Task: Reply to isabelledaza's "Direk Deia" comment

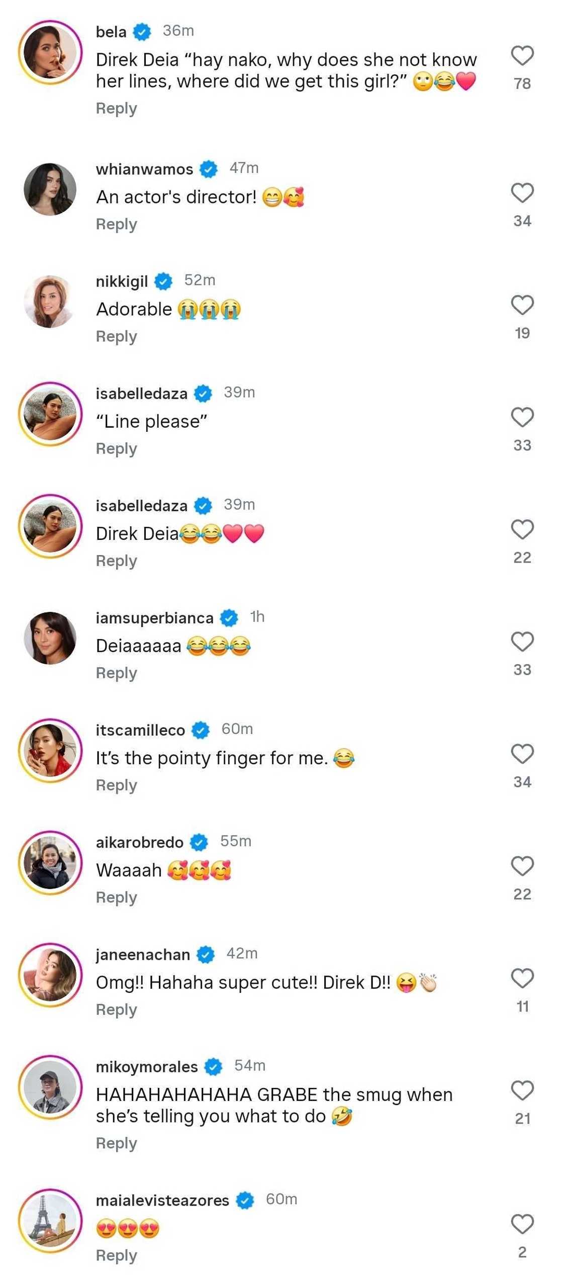Action: pyautogui.click(x=116, y=561)
